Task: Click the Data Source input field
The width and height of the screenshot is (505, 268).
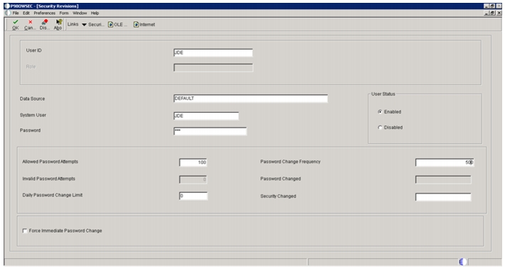Action: 250,99
